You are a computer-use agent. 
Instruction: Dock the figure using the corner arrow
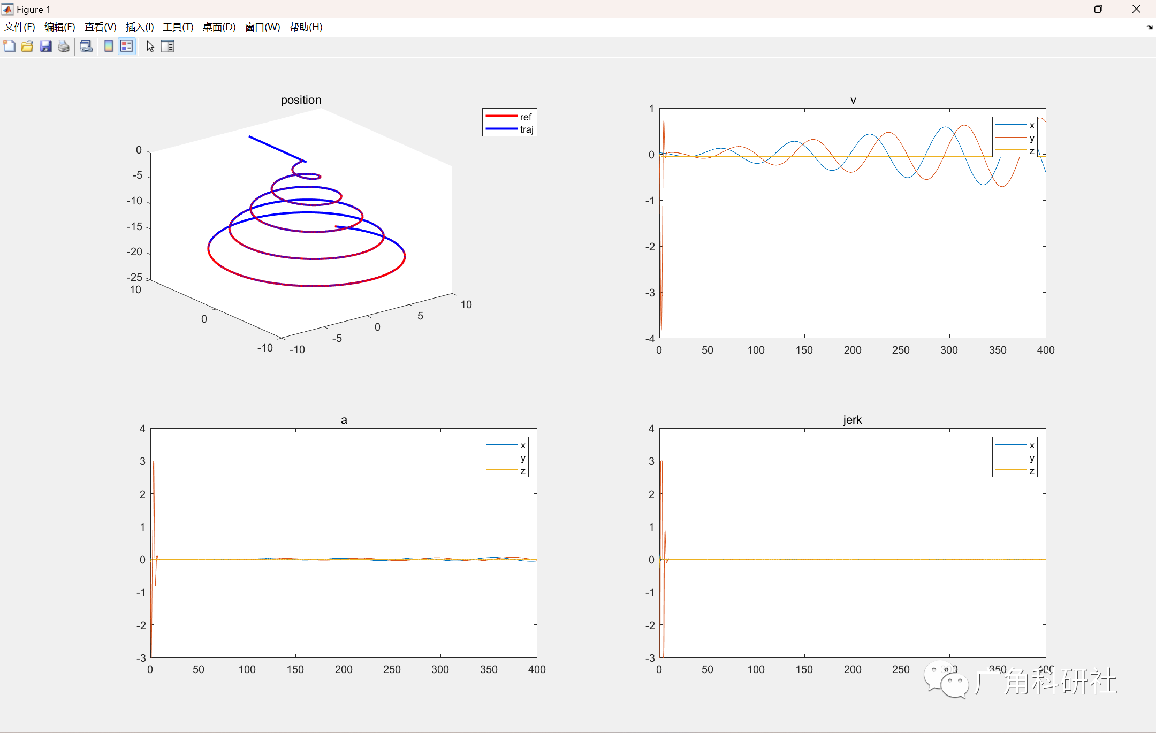click(1150, 27)
